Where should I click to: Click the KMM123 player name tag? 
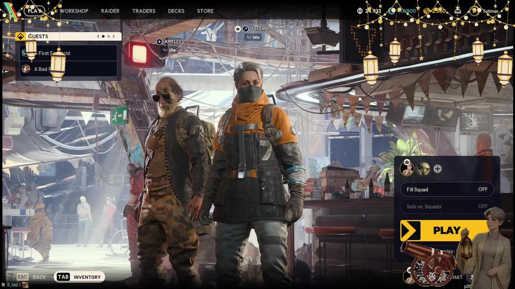click(x=173, y=42)
